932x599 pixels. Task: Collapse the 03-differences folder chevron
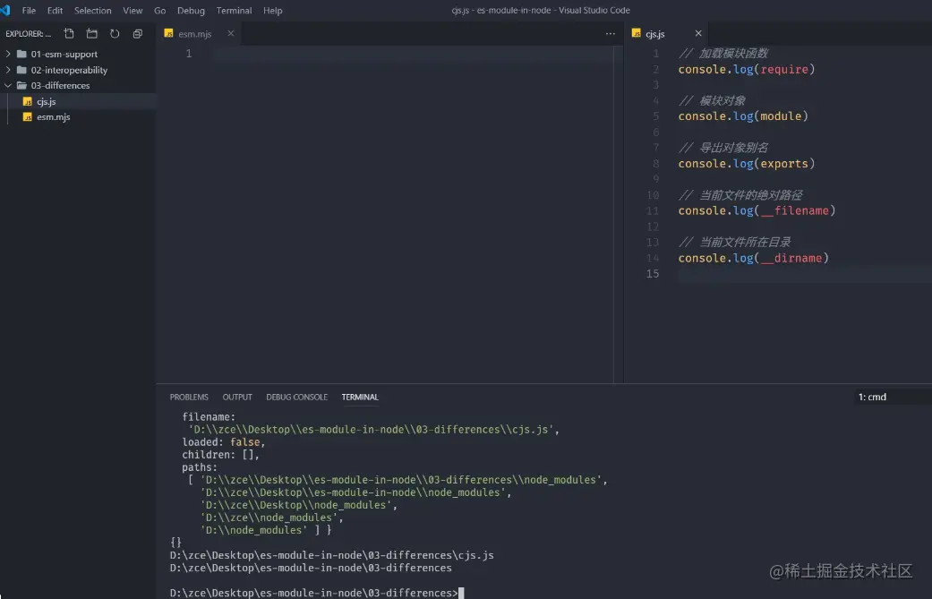(x=8, y=86)
